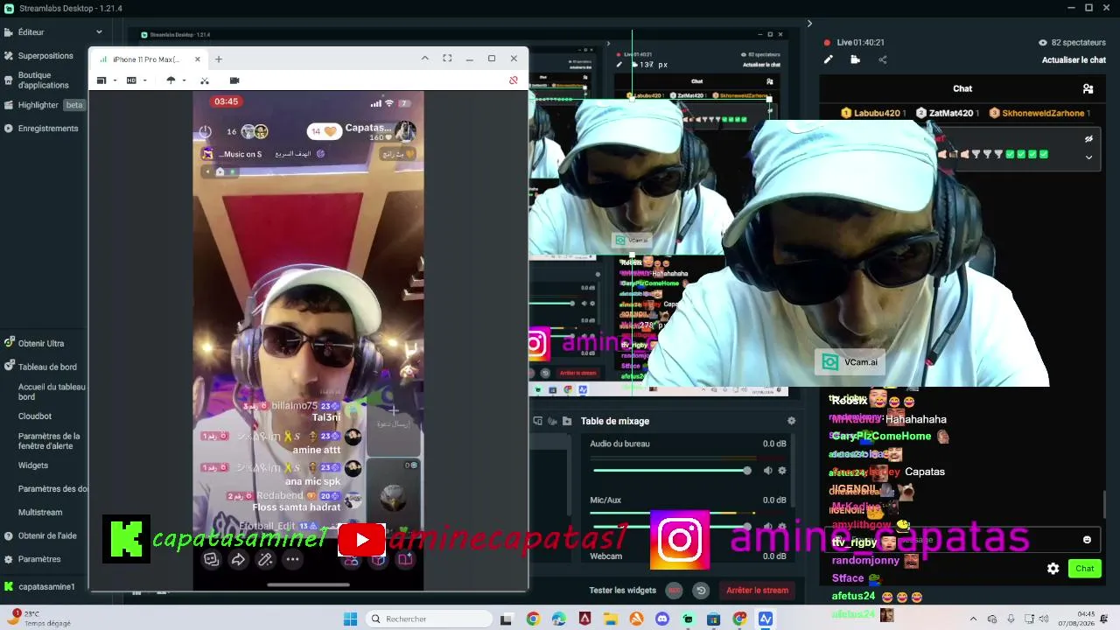The height and width of the screenshot is (630, 1120).
Task: Open the Windows Start menu
Action: (x=350, y=619)
